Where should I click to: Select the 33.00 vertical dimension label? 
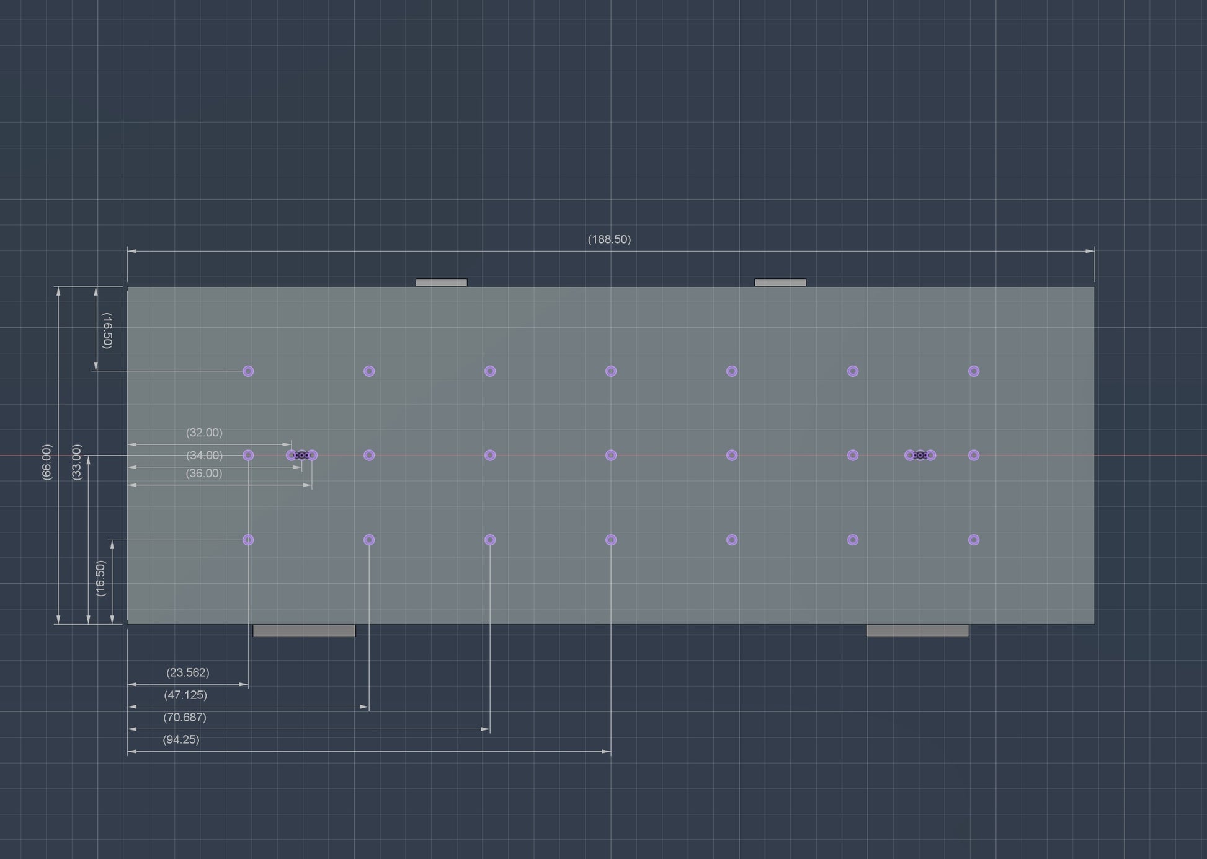coord(77,462)
